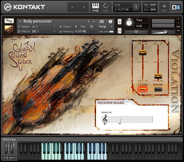Click the 'knock on..' notation text
Viewport: 184px width, 162px height.
pos(107,112)
